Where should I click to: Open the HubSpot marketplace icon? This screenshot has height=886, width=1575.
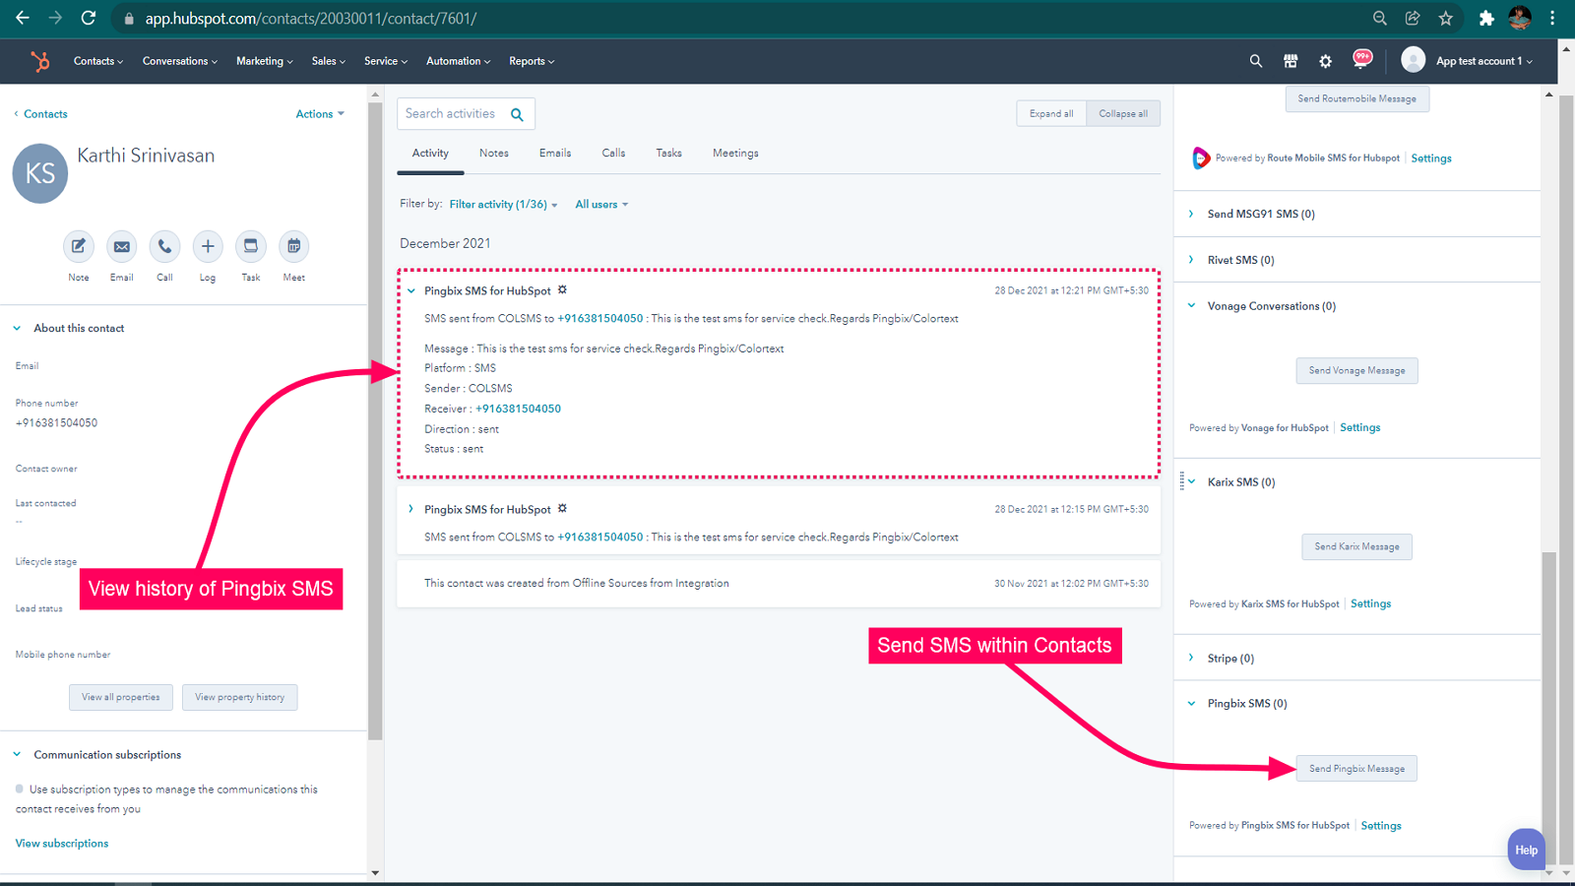[x=1291, y=61]
